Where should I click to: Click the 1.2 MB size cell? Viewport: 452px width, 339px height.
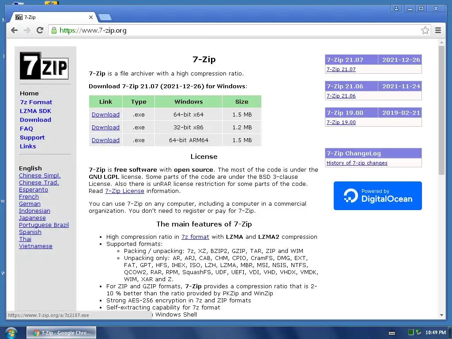coord(242,127)
